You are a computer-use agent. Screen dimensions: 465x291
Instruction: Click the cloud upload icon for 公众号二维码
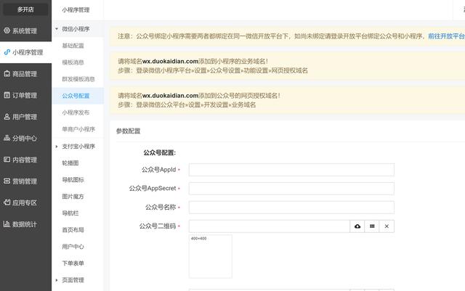(357, 226)
